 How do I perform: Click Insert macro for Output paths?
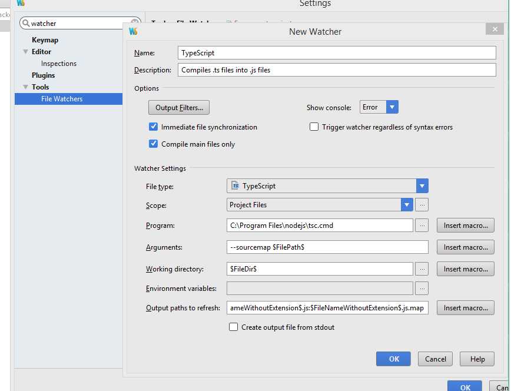point(465,308)
